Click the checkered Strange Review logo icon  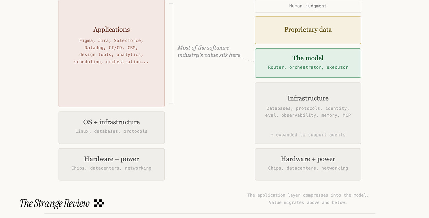[99, 203]
